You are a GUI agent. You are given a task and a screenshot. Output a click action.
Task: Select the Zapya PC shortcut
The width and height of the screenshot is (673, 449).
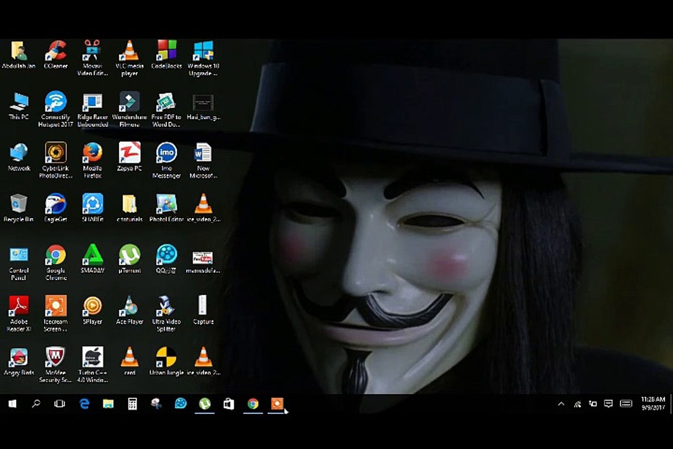[x=129, y=157]
